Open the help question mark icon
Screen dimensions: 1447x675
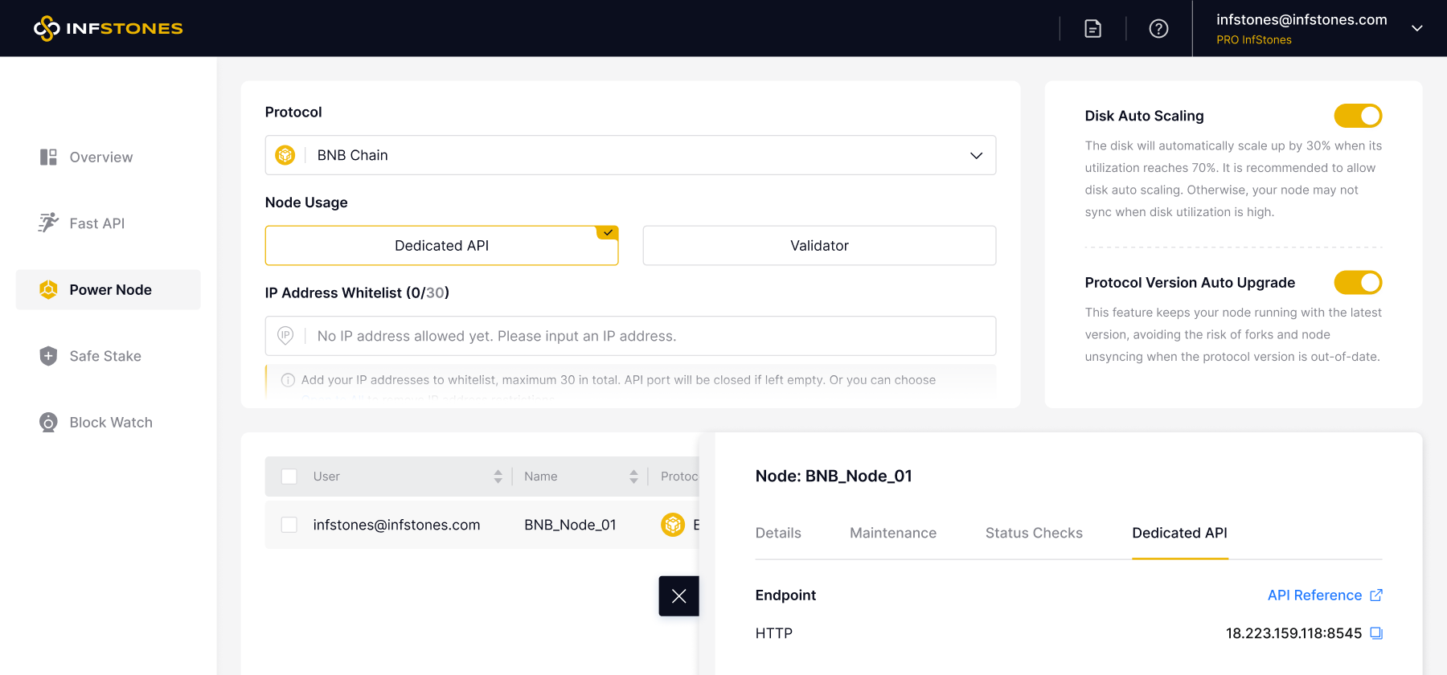point(1158,29)
